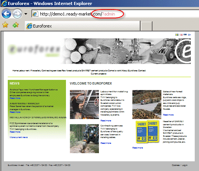Screen dimensions: 199x171
Task: Open Contracting services menu item
Action: (x=51, y=71)
